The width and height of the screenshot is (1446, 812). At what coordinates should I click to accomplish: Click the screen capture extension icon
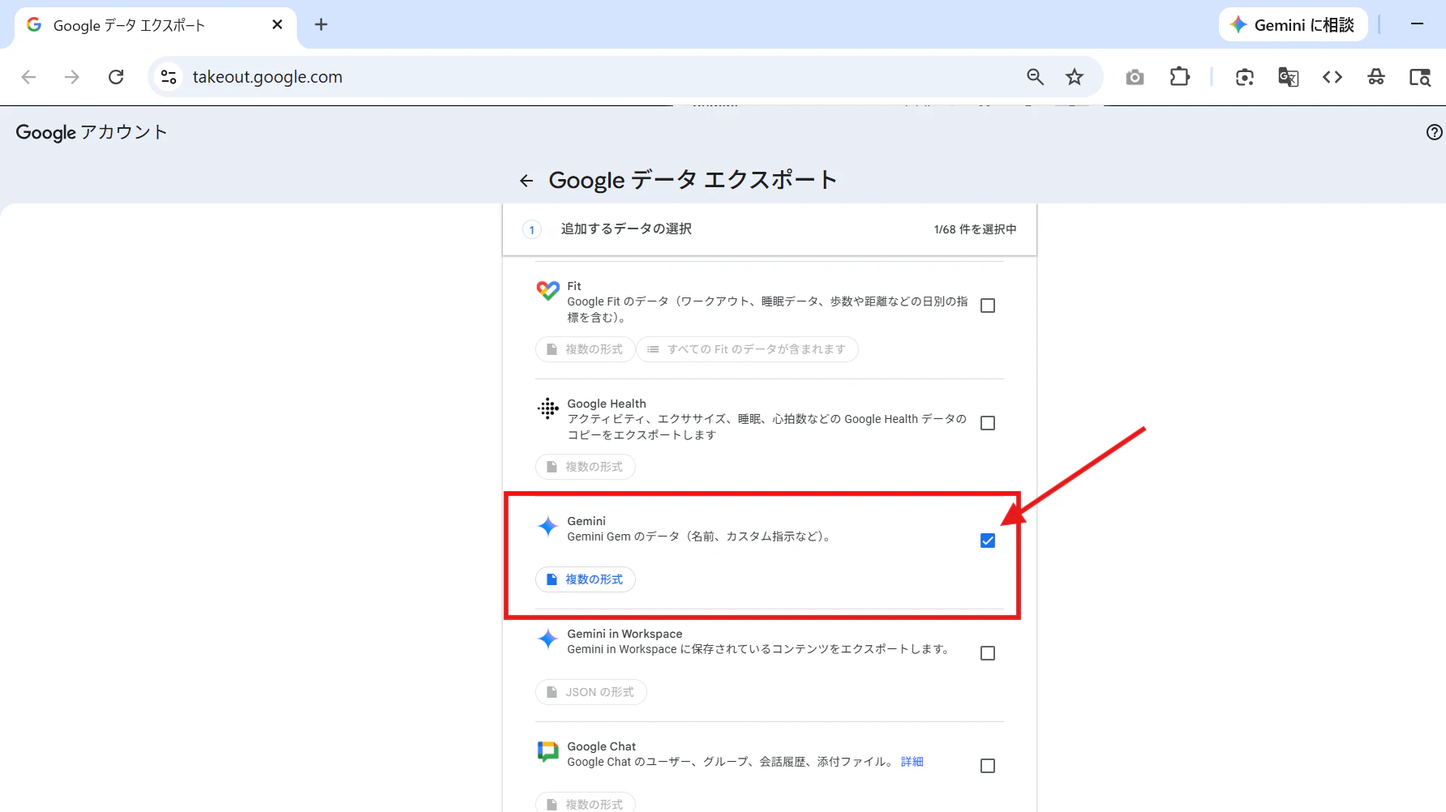[x=1245, y=77]
